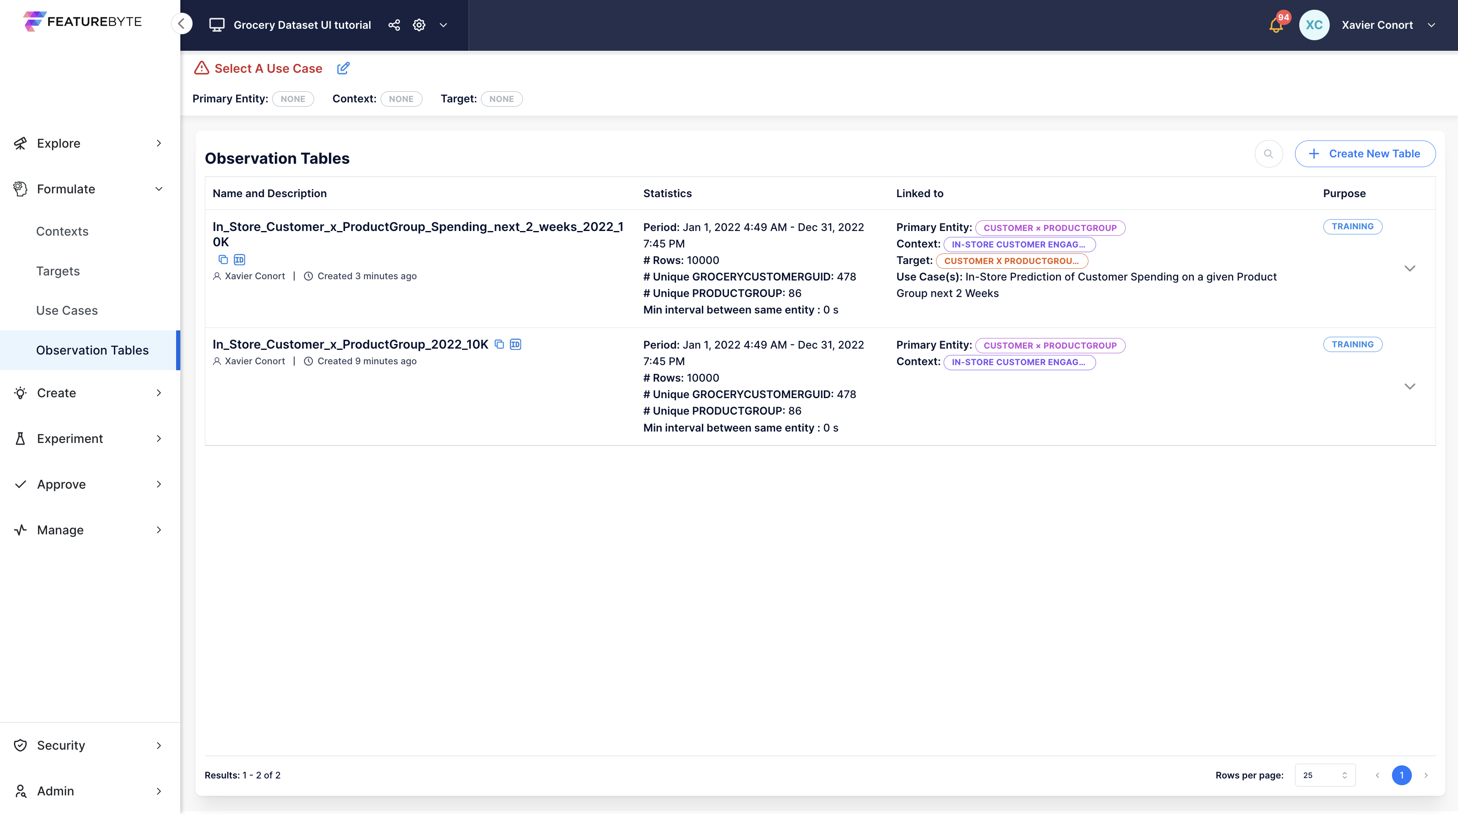Viewport: 1458px width, 814px height.
Task: Click 'Created 9 minutes ago' text
Action: (367, 361)
